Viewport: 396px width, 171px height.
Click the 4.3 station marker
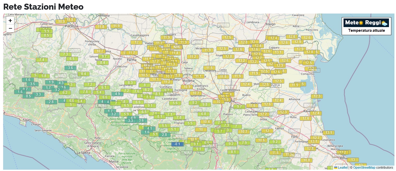pyautogui.click(x=61, y=83)
